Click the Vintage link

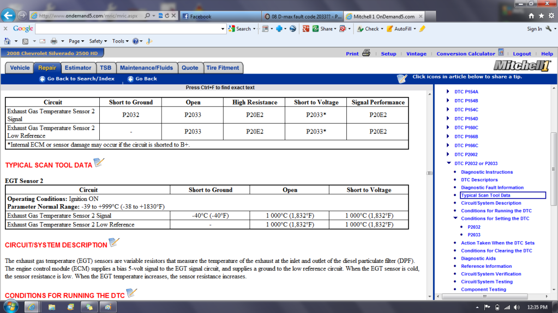click(x=416, y=54)
